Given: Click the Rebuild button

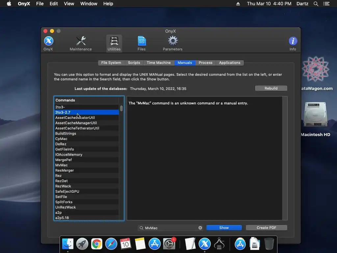Looking at the screenshot, I should pyautogui.click(x=271, y=88).
